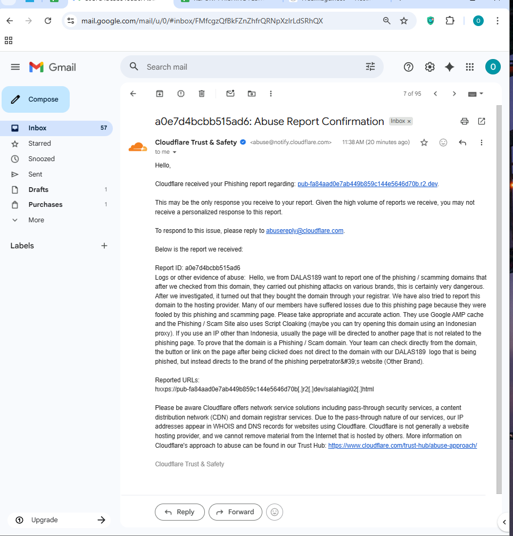Image resolution: width=513 pixels, height=536 pixels.
Task: Open the browser zoom magnifier icon
Action: point(386,21)
